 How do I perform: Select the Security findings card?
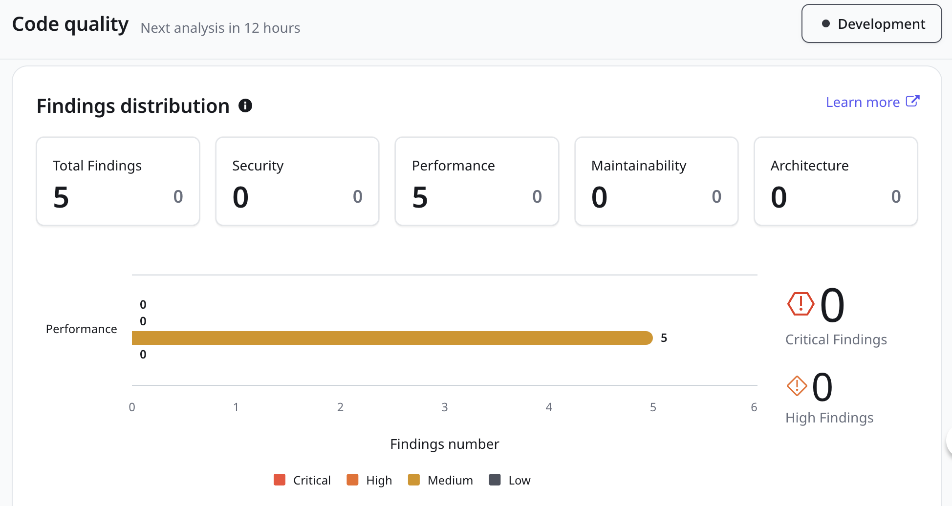coord(297,181)
